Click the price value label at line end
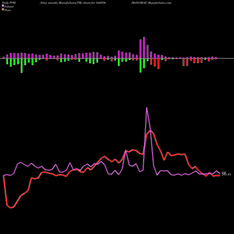 coord(226,175)
